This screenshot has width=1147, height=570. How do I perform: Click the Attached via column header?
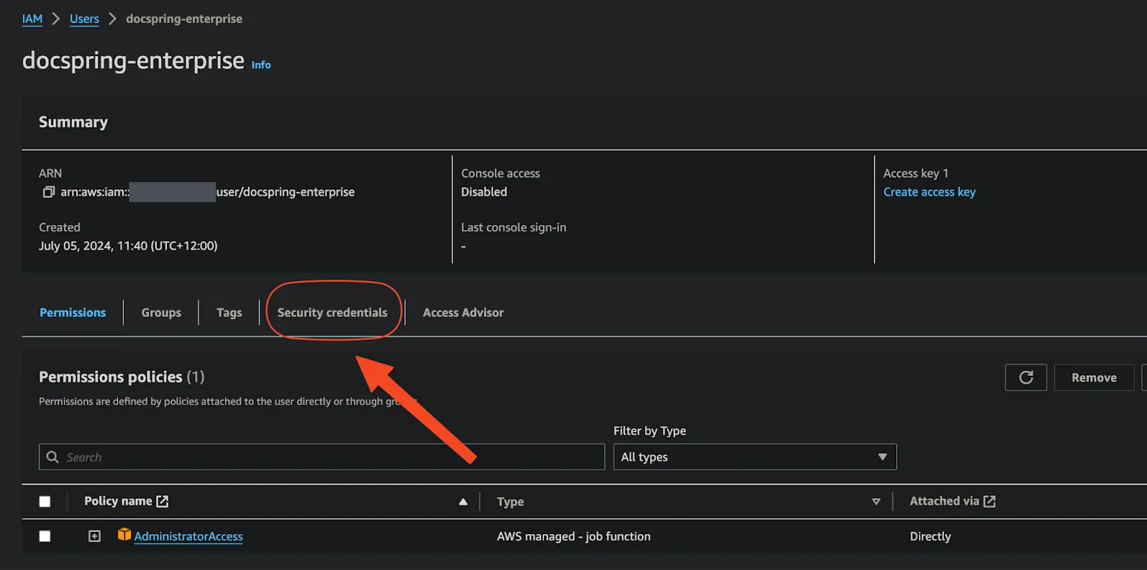pyautogui.click(x=944, y=501)
